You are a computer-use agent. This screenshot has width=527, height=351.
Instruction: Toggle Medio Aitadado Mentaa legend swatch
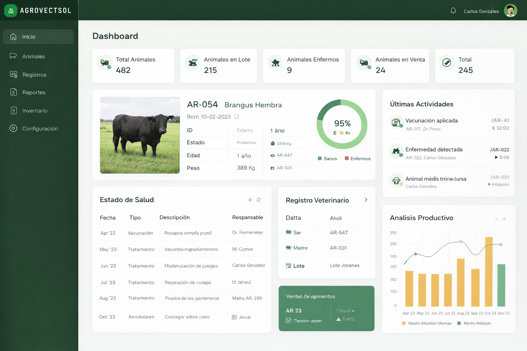pyautogui.click(x=404, y=323)
